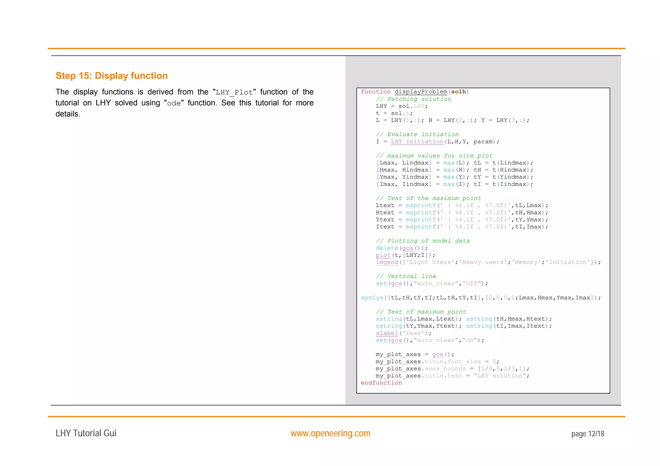Screen dimensions: 660x466
Task: Click the 'set(gca(),"auto_clear","off");' line
Action: click(432, 284)
